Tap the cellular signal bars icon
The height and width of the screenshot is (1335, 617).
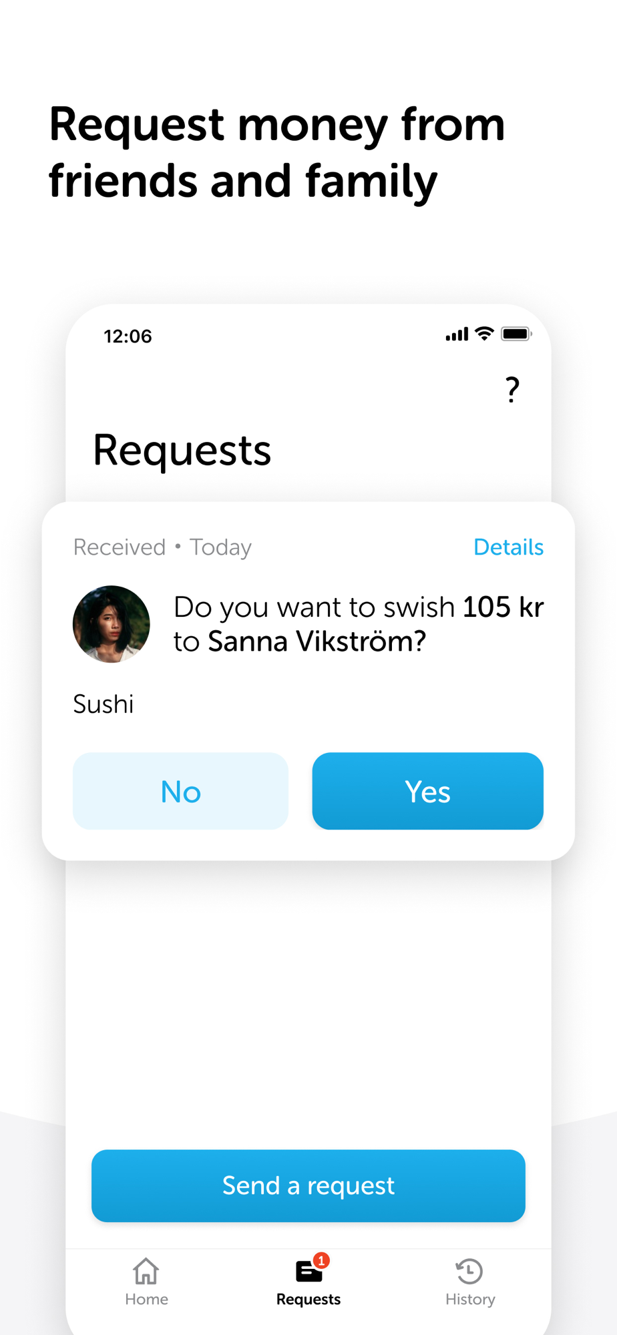point(457,334)
